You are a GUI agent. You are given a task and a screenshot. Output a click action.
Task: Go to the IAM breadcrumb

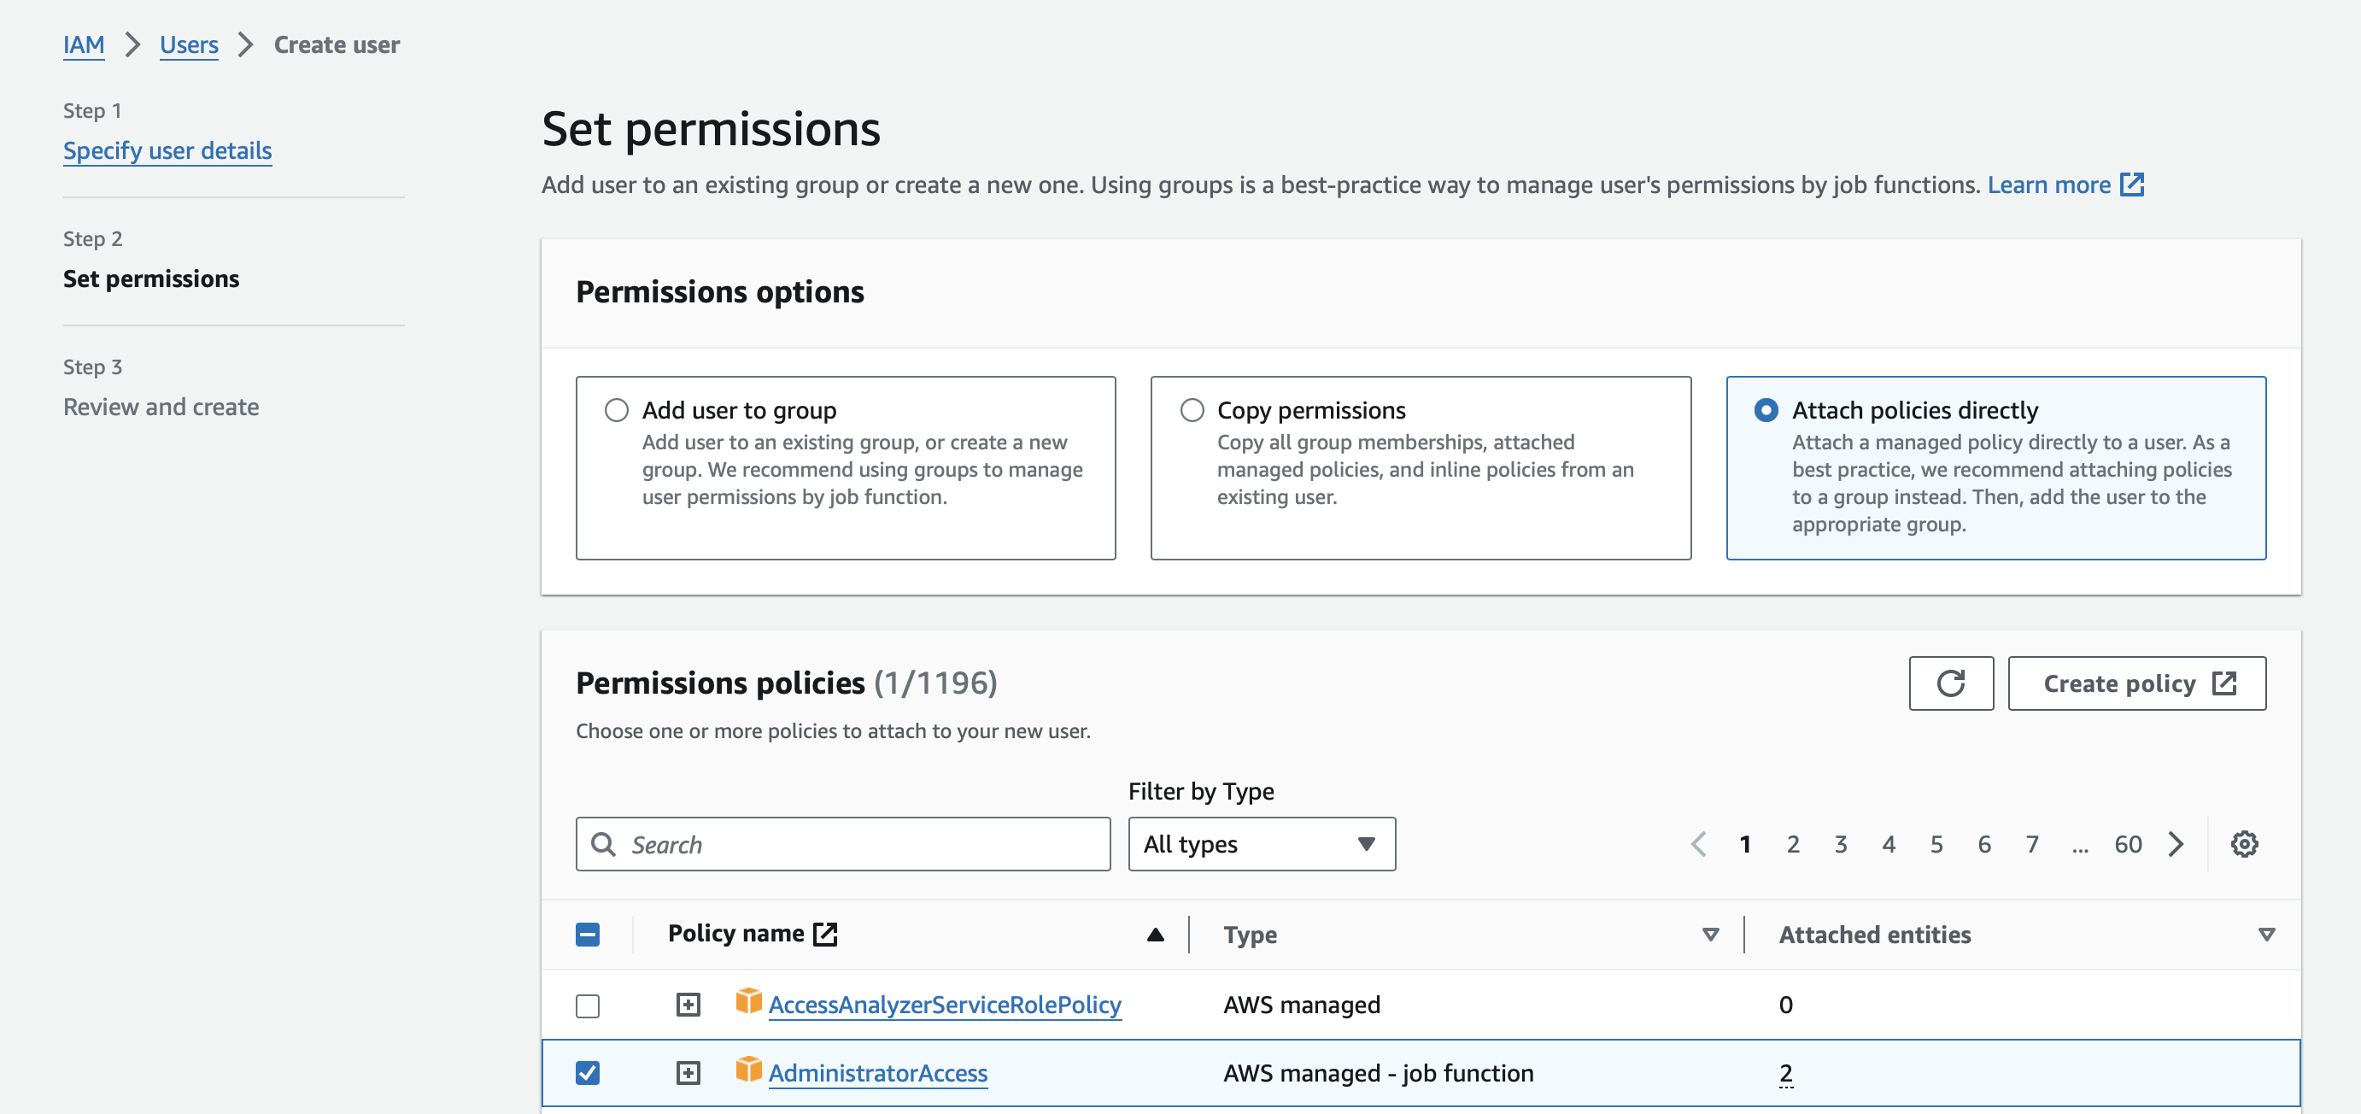coord(84,44)
